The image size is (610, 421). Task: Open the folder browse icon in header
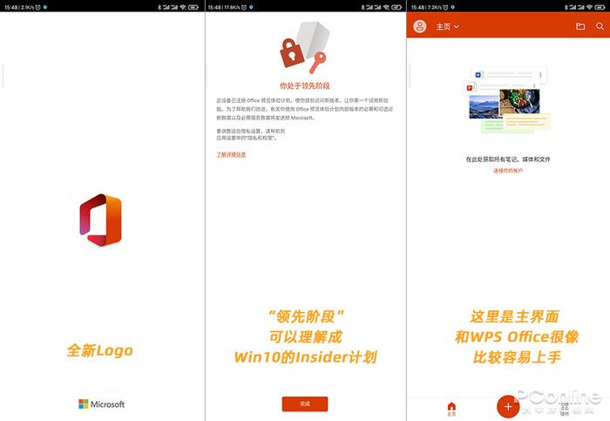[x=580, y=26]
